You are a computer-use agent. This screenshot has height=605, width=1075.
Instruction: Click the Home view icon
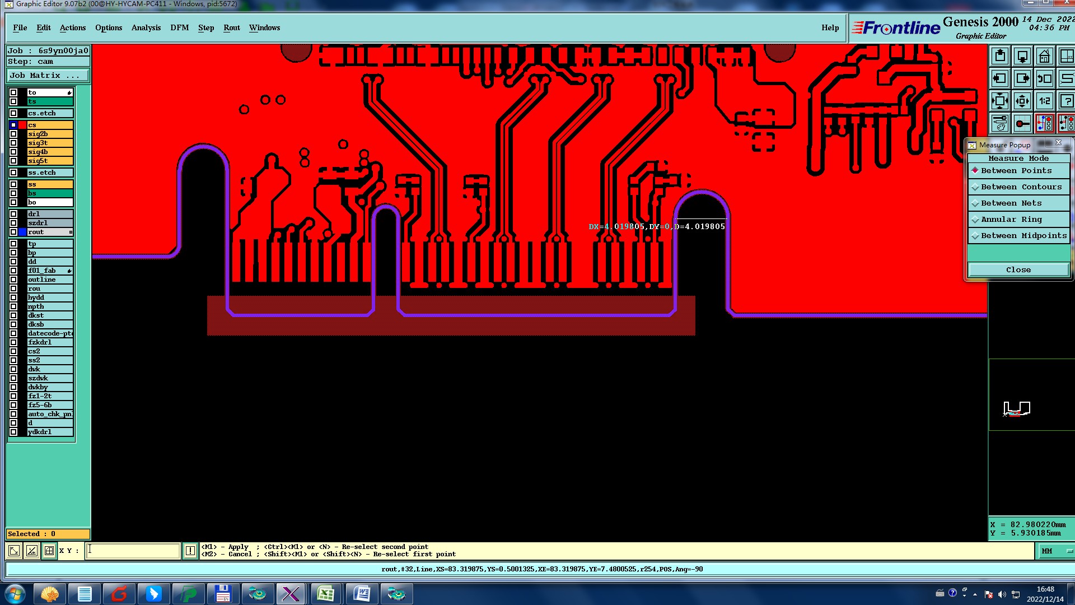[x=1044, y=57]
